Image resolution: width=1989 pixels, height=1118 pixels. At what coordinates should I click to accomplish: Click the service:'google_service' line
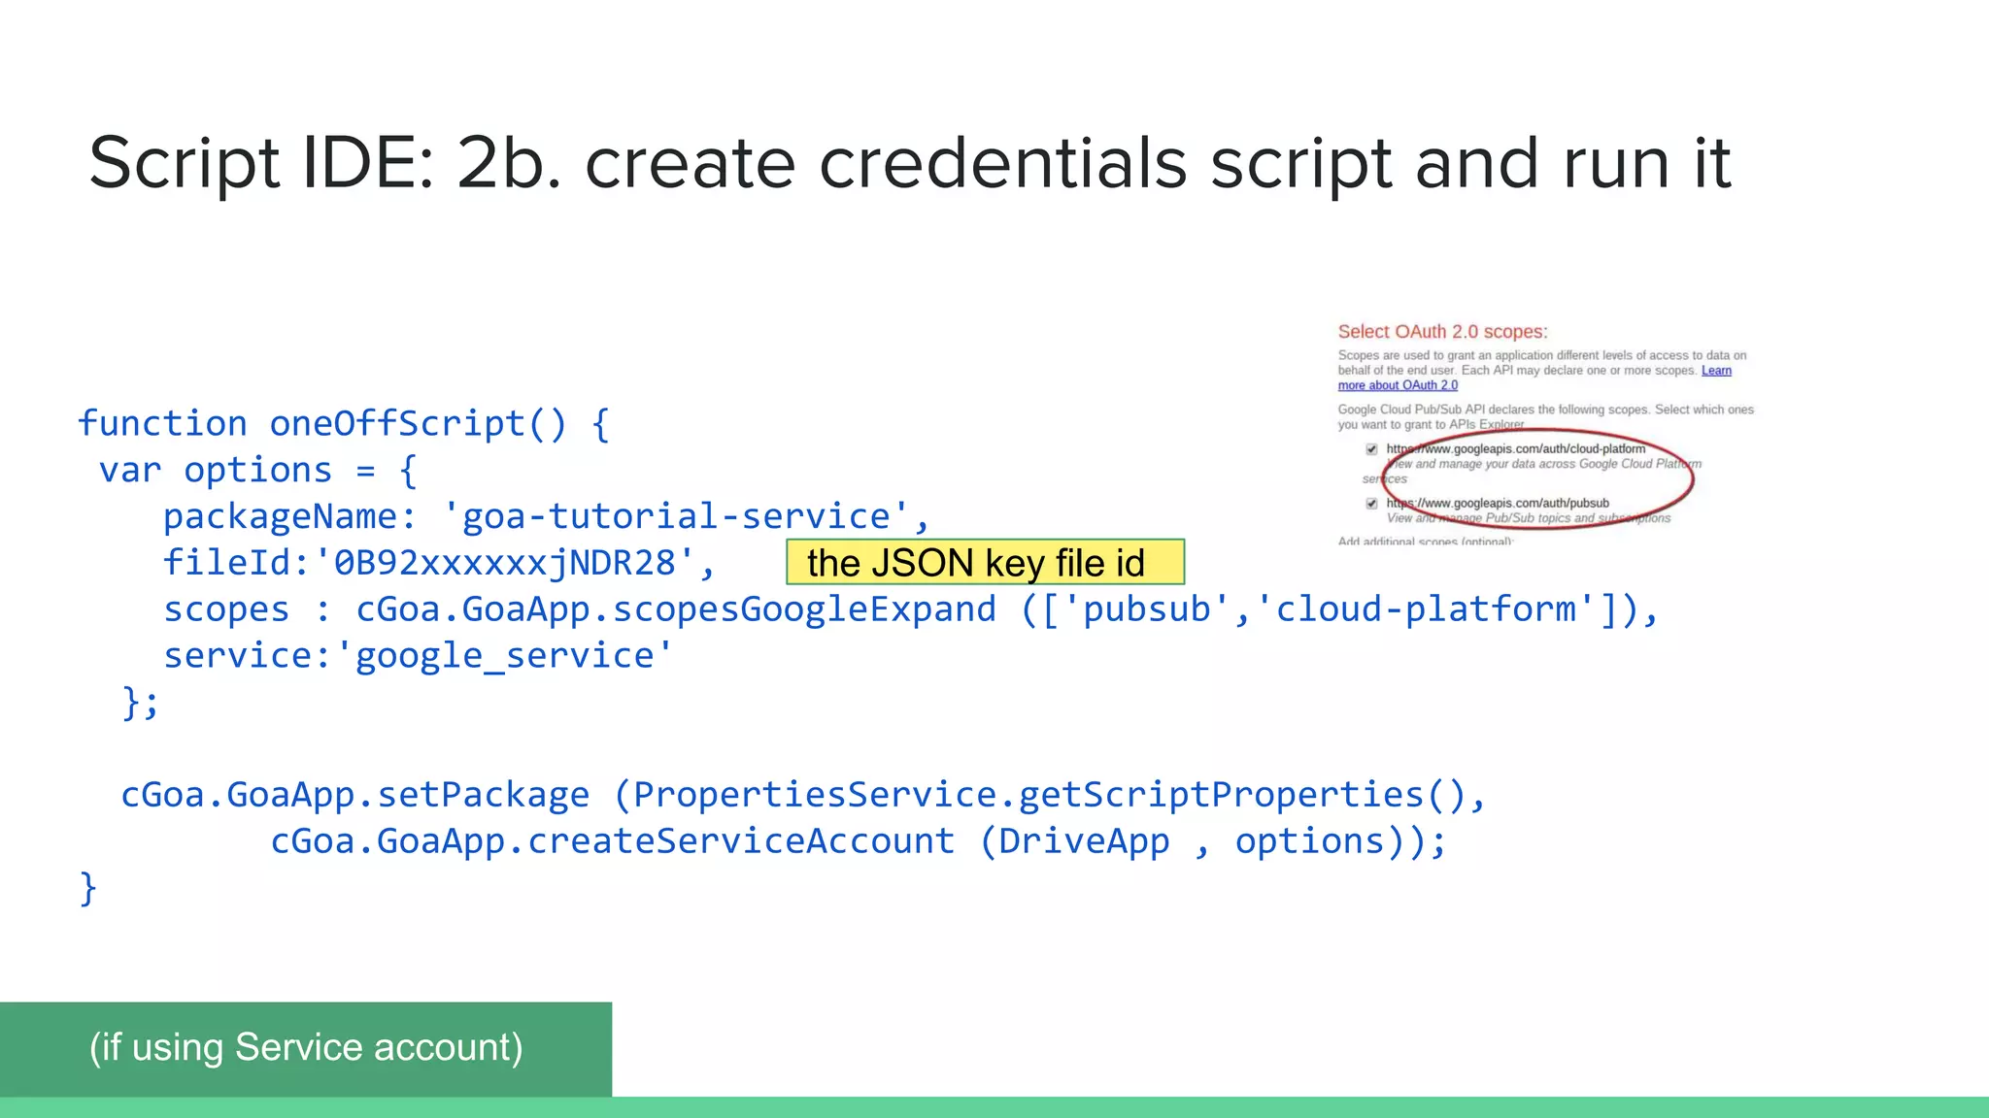tap(418, 656)
